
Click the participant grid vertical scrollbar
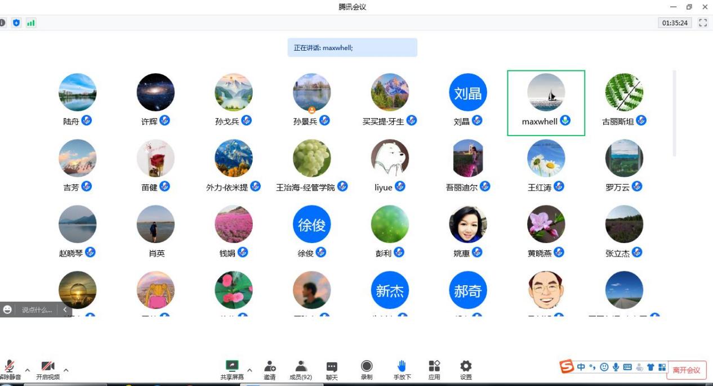674,113
